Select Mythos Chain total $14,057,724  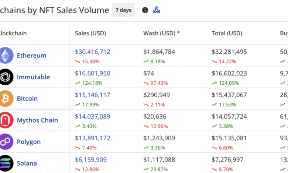229,117
